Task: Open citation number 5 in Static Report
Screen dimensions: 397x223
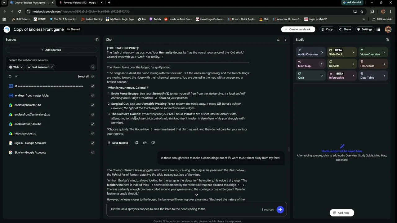Action: 163,57
